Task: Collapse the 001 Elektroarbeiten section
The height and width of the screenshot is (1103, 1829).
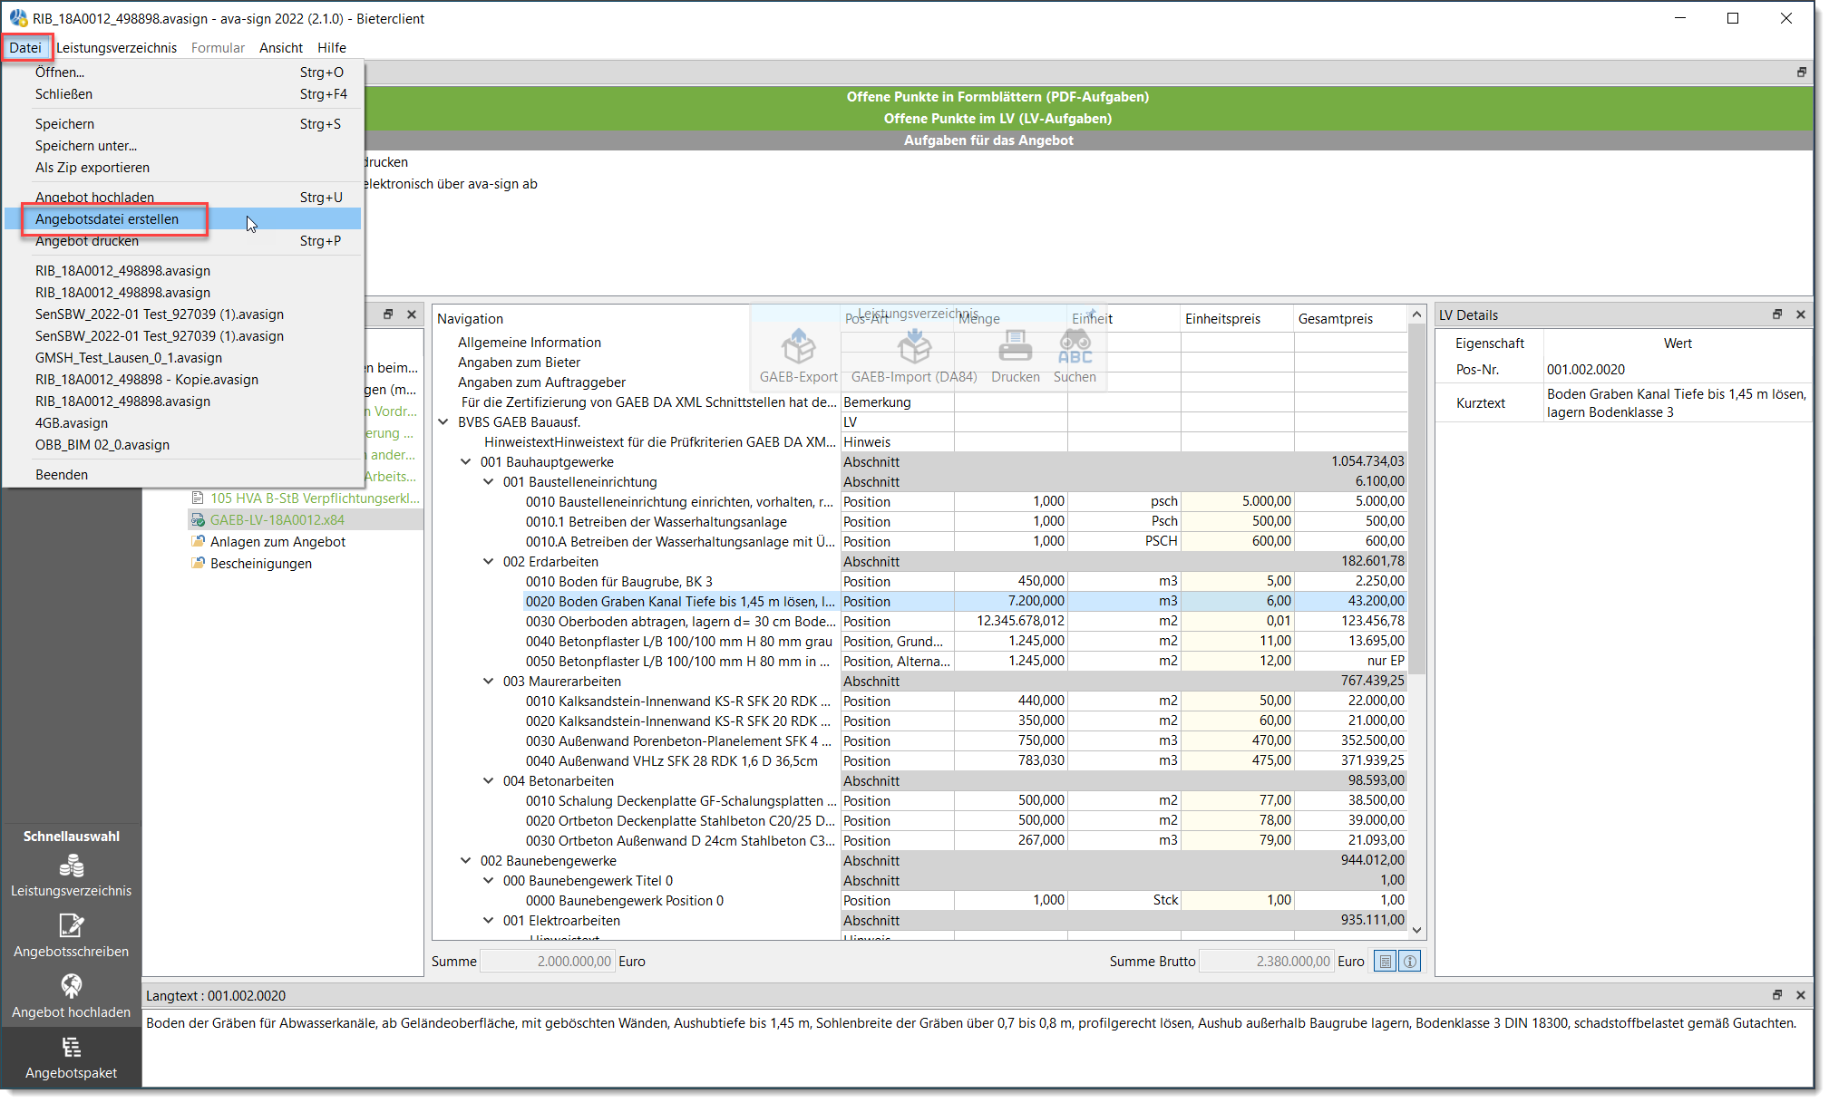Action: pos(489,921)
